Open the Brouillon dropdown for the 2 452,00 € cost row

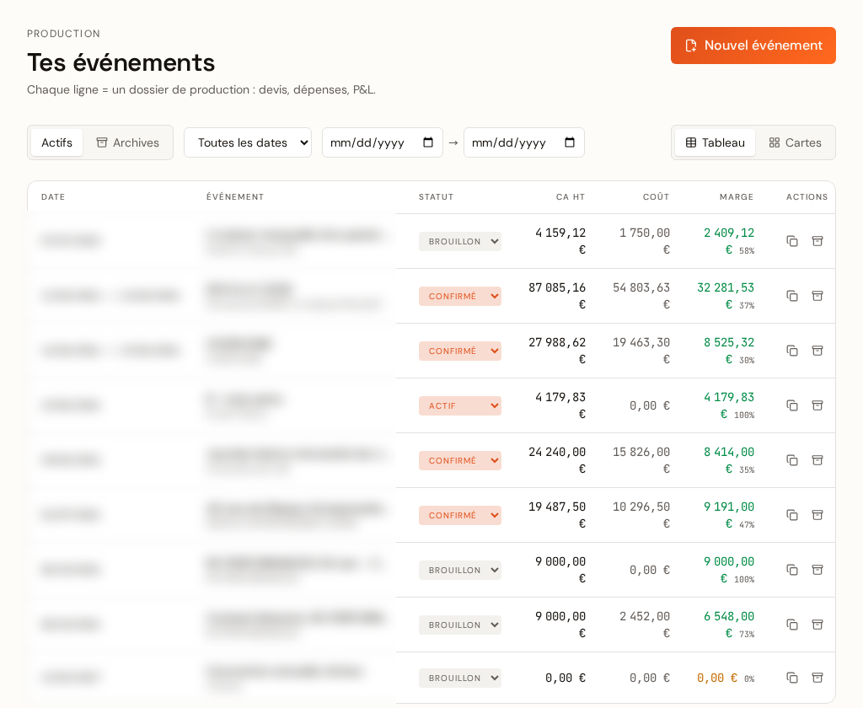(459, 625)
